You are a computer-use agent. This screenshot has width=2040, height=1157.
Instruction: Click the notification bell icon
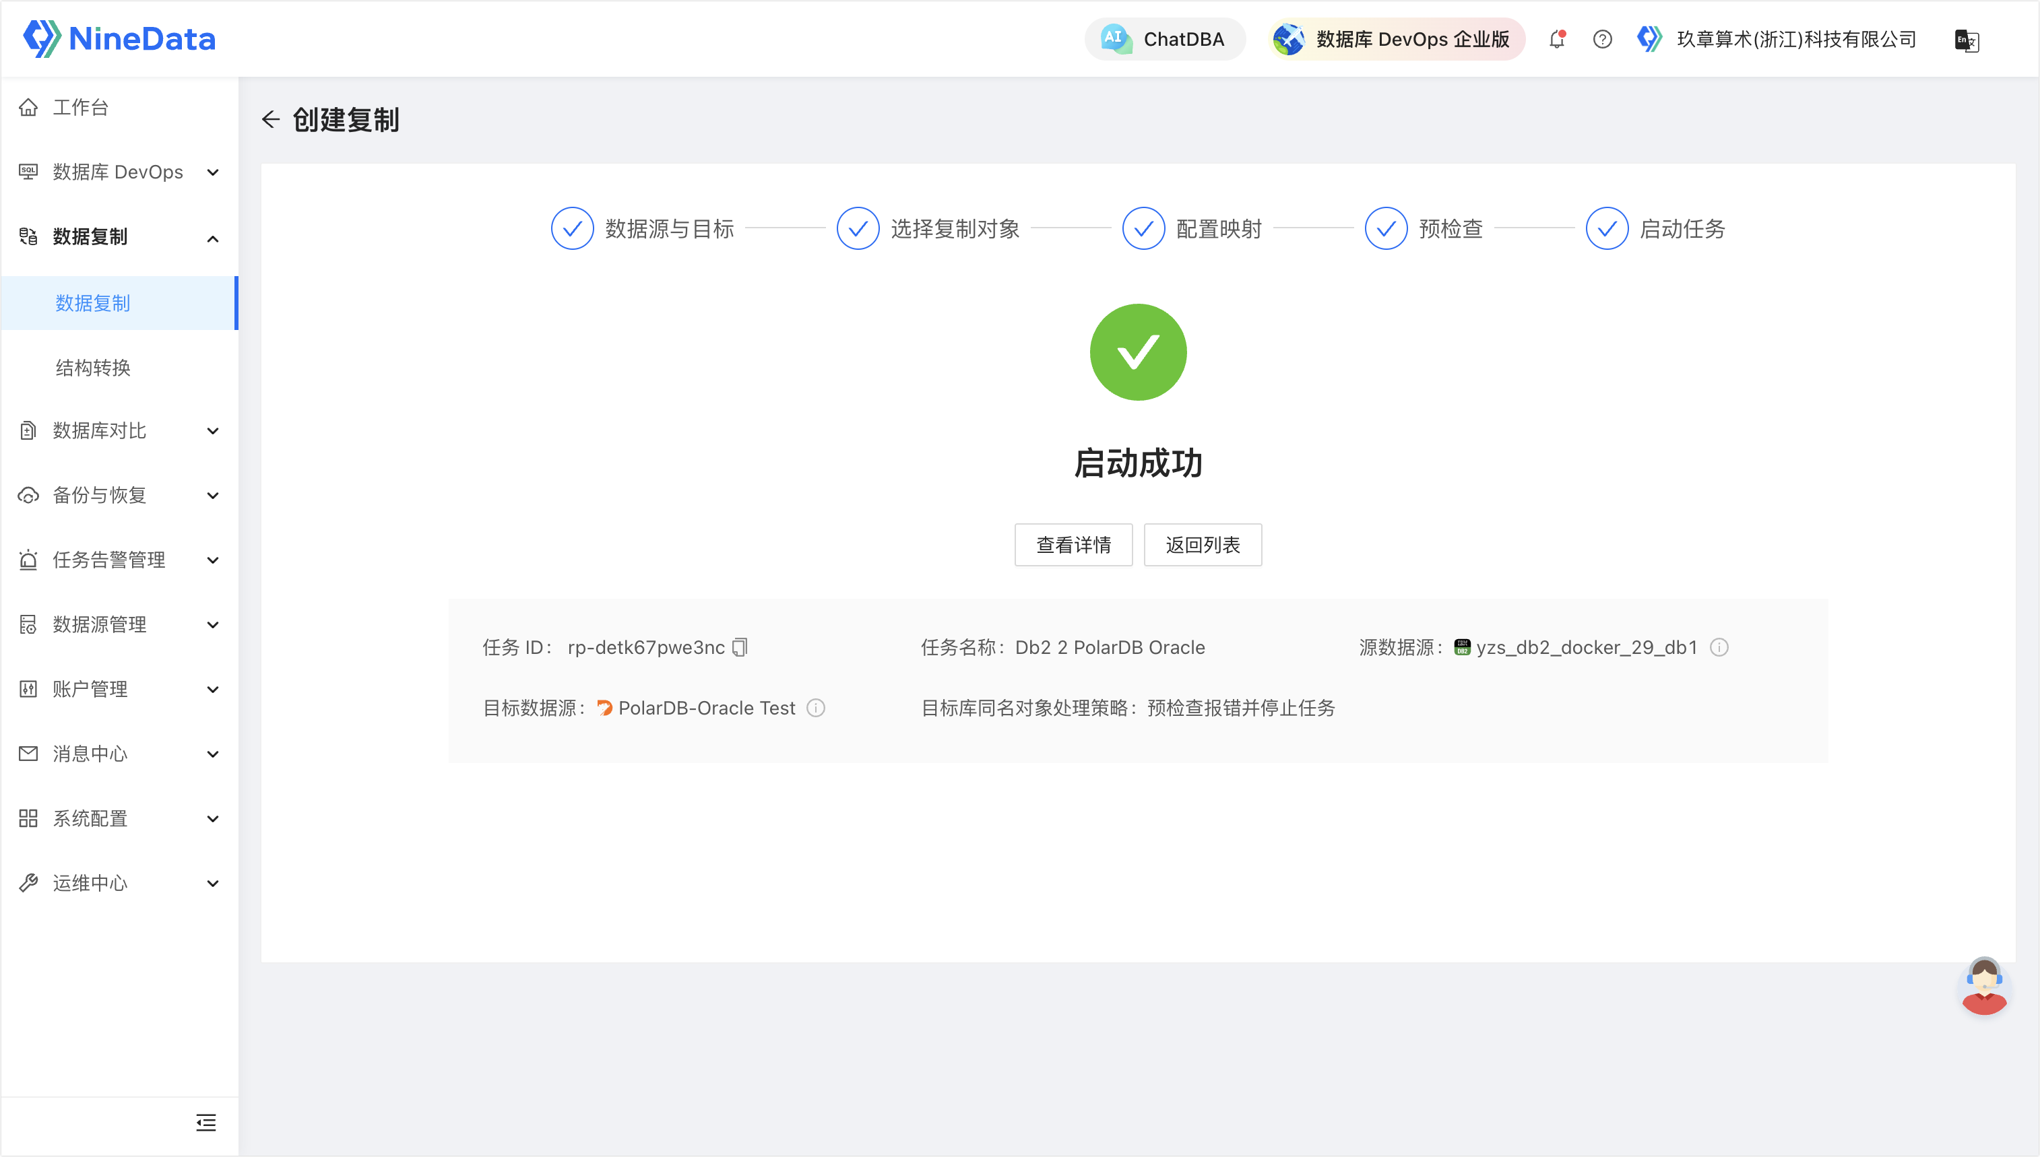1557,39
